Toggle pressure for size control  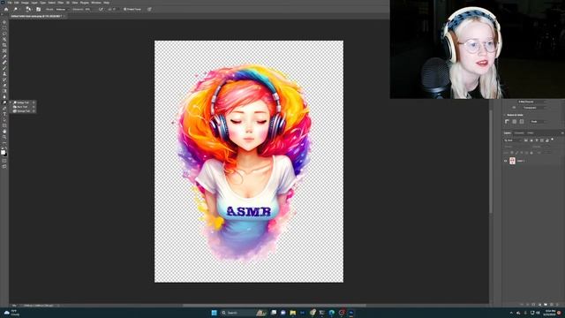coord(149,10)
